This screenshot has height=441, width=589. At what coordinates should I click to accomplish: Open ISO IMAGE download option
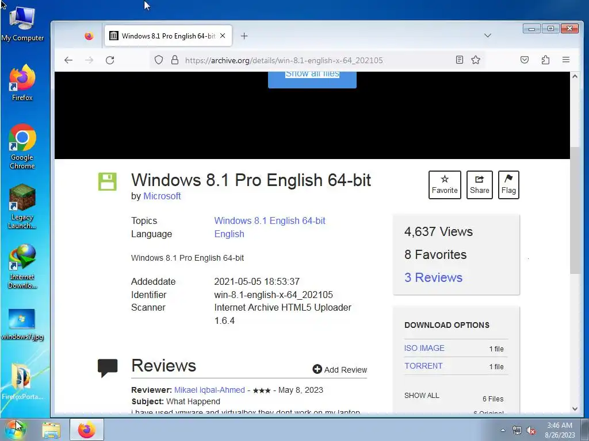click(x=424, y=348)
